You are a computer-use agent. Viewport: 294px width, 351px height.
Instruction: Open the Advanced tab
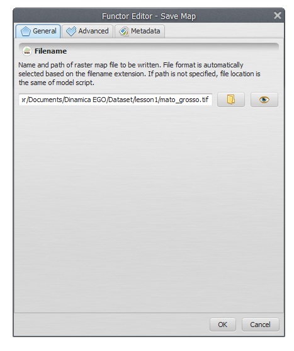[x=88, y=31]
